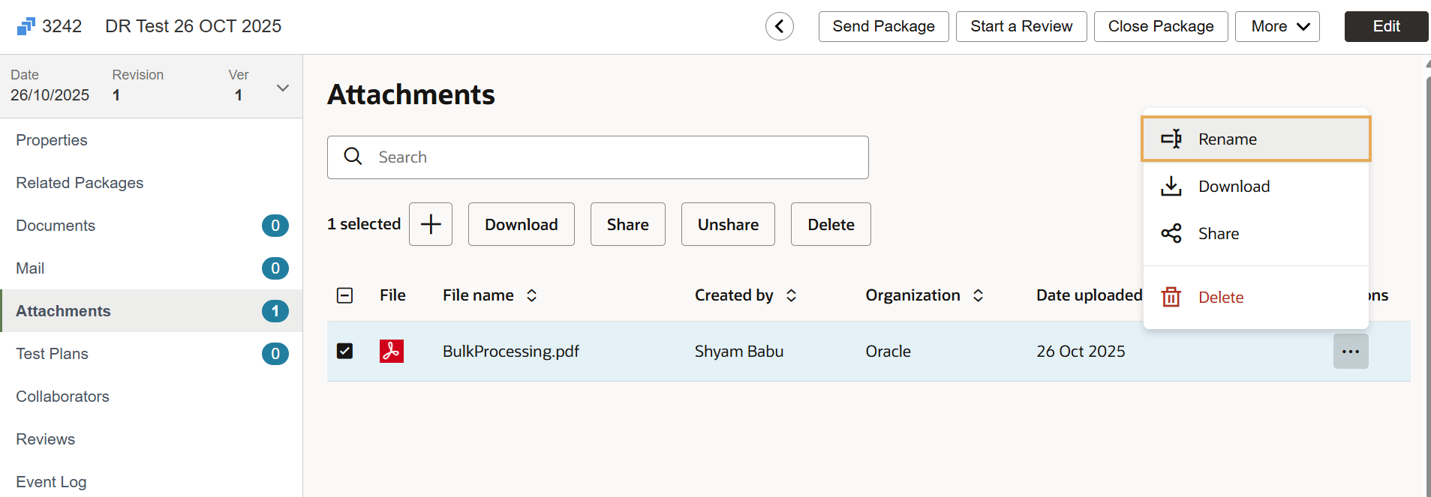Click the plus icon to add attachment
The width and height of the screenshot is (1431, 497).
point(431,224)
